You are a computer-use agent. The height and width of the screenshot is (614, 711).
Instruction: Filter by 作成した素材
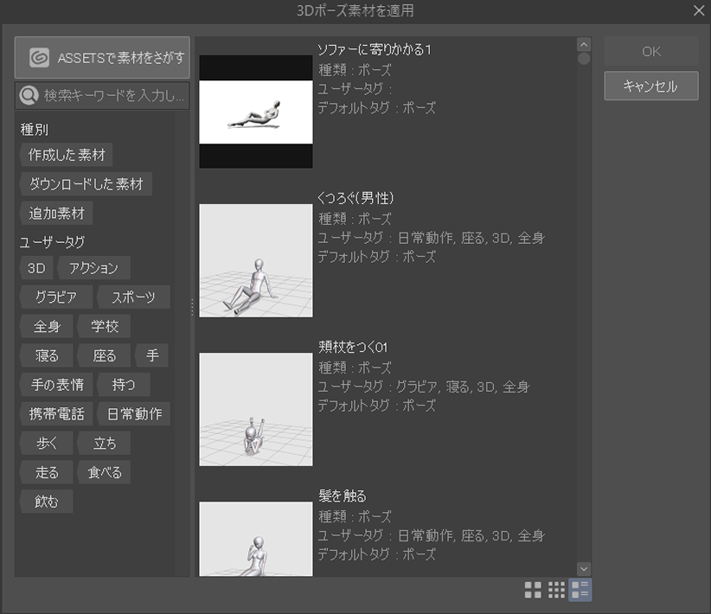pos(67,155)
